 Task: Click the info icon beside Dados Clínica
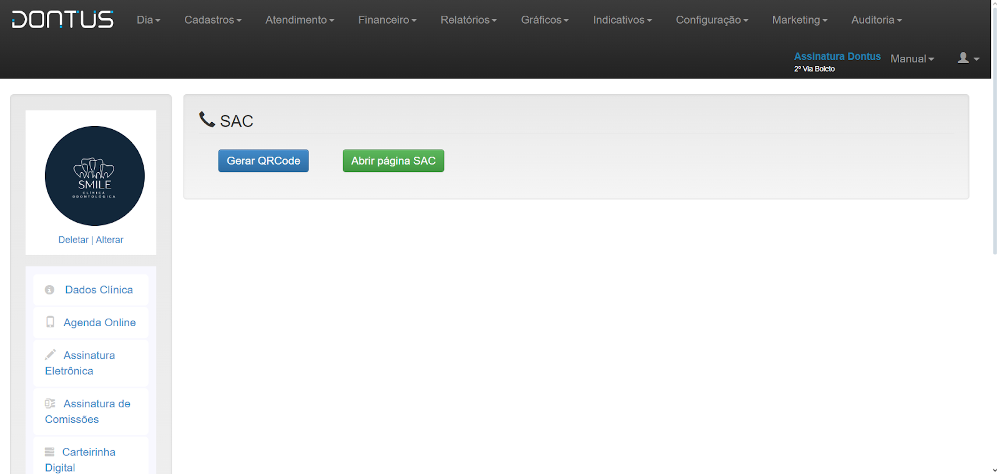(x=50, y=290)
